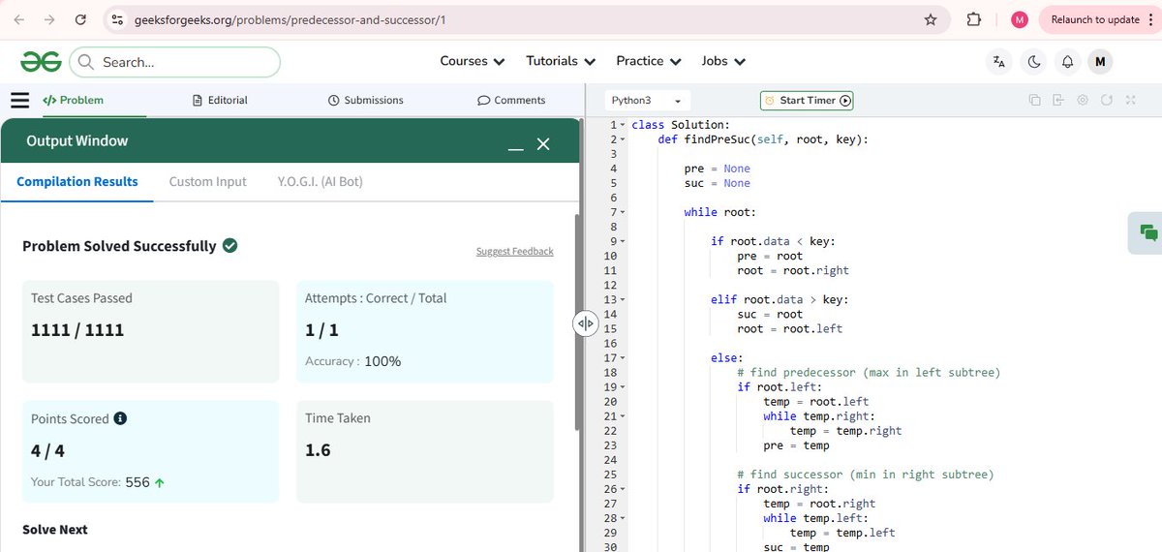View site information icon in address bar

coord(116,19)
